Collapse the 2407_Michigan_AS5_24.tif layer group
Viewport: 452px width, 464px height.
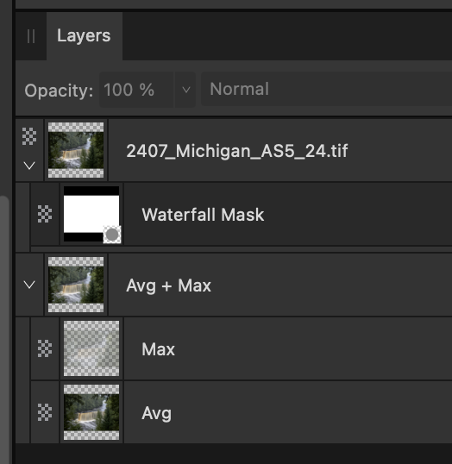[29, 166]
